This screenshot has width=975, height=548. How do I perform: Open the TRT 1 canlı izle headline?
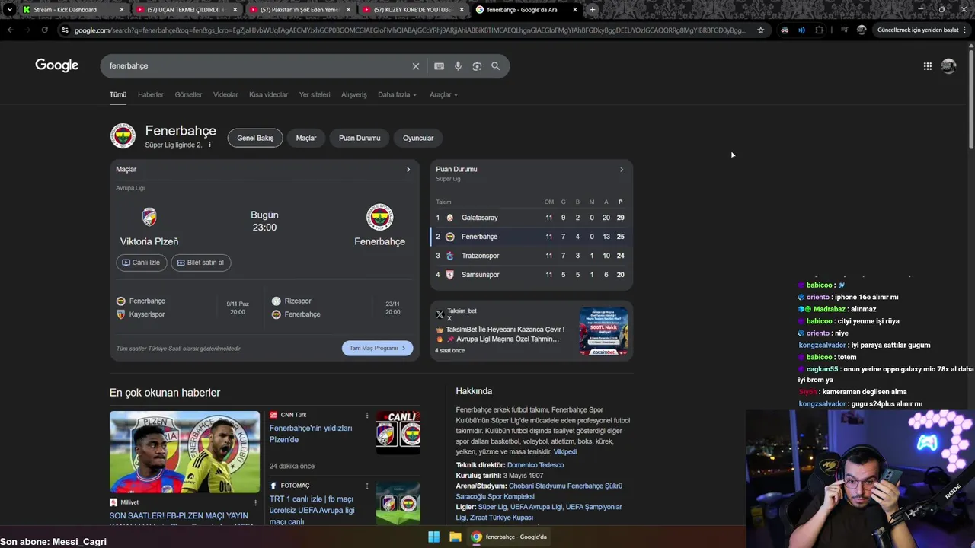pos(312,510)
